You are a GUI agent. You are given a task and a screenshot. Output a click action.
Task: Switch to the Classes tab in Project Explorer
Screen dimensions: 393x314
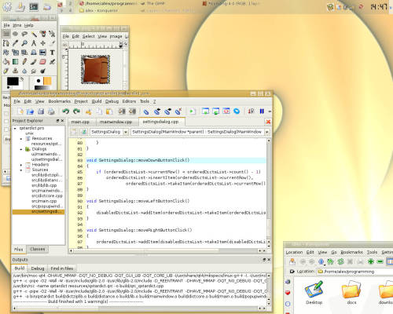coord(37,249)
